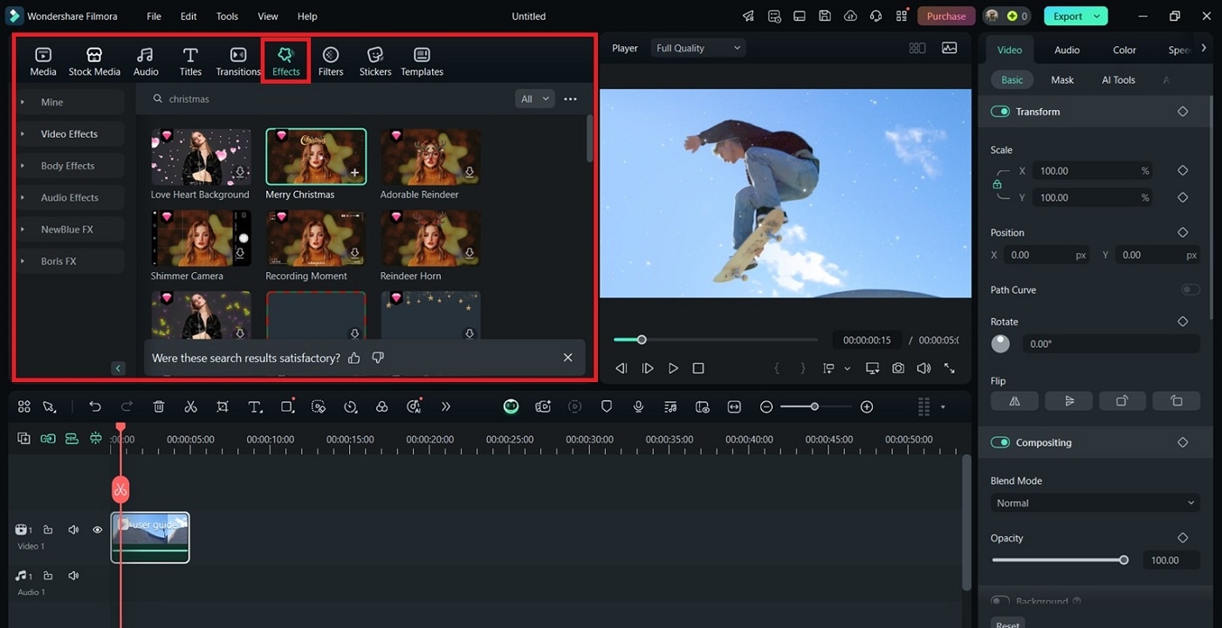The image size is (1222, 628).
Task: Click the undo arrow in timeline toolbar
Action: 95,406
